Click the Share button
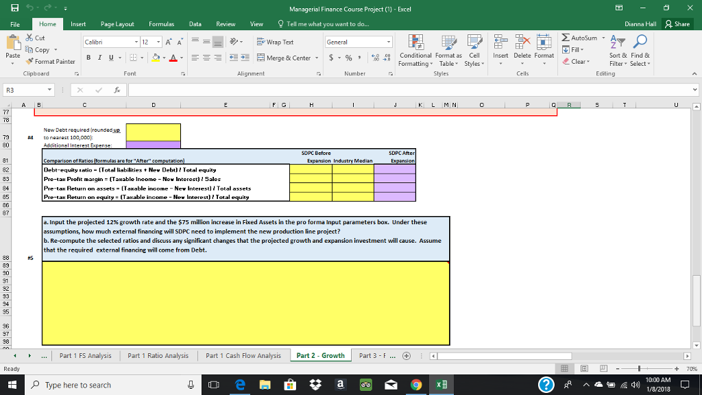 [x=678, y=24]
